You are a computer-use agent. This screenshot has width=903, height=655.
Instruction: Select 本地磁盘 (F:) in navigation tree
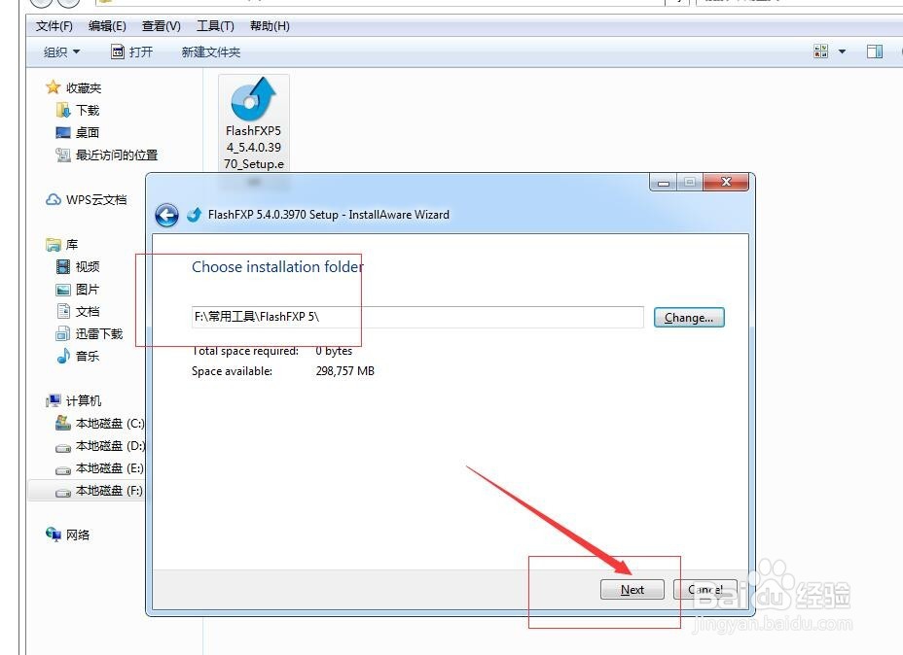click(109, 491)
